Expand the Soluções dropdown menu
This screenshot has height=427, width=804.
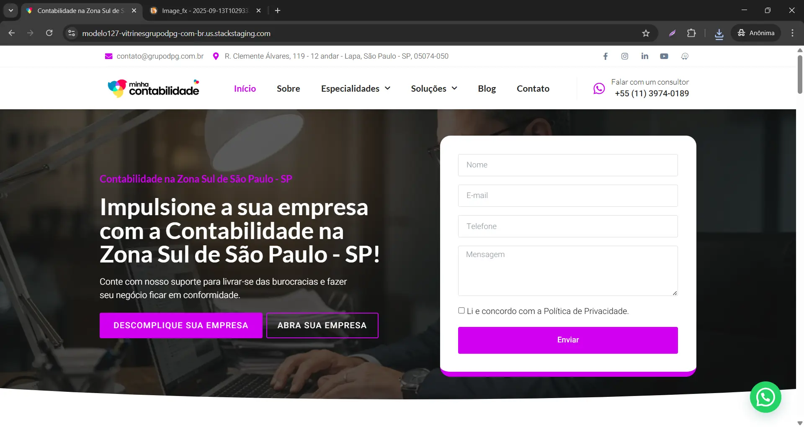434,88
